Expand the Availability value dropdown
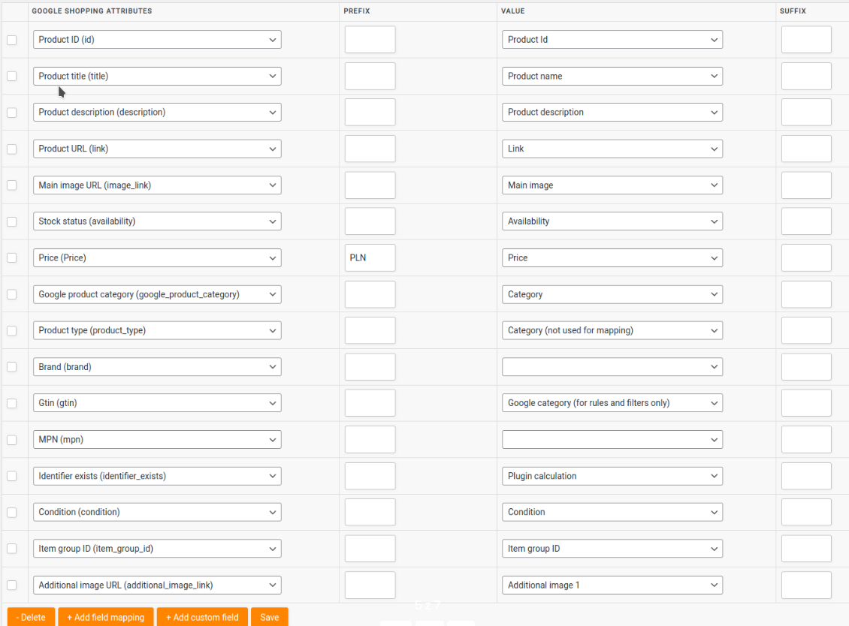849x626 pixels. [x=612, y=221]
